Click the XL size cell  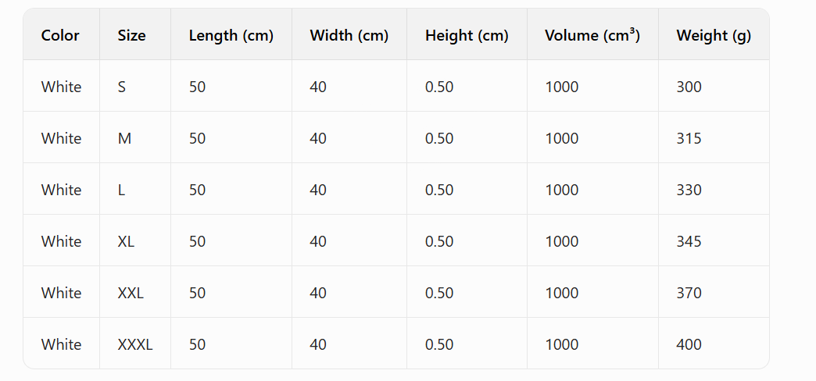coord(126,241)
